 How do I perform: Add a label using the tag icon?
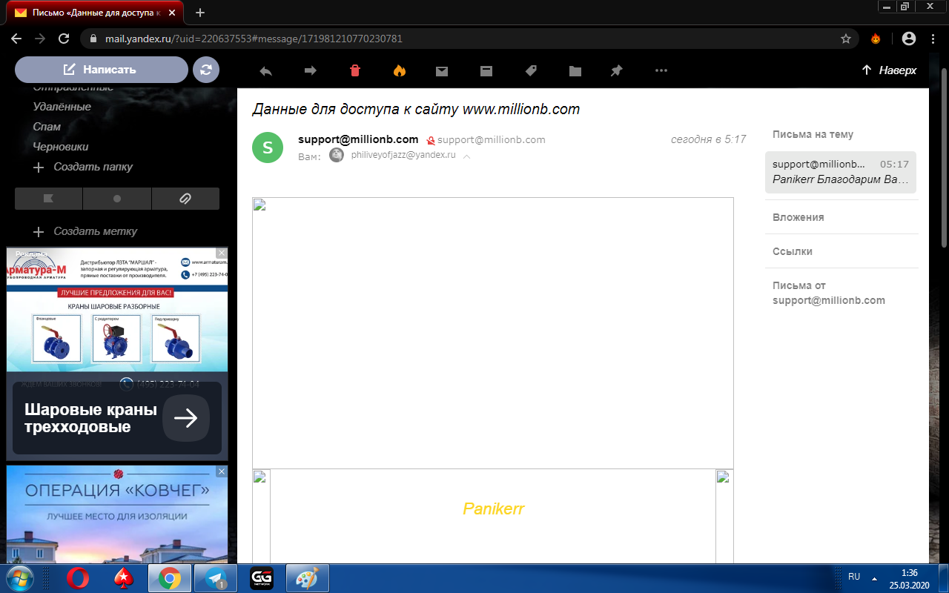pyautogui.click(x=531, y=71)
